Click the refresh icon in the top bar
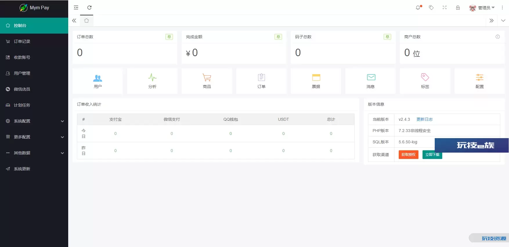 click(x=89, y=8)
